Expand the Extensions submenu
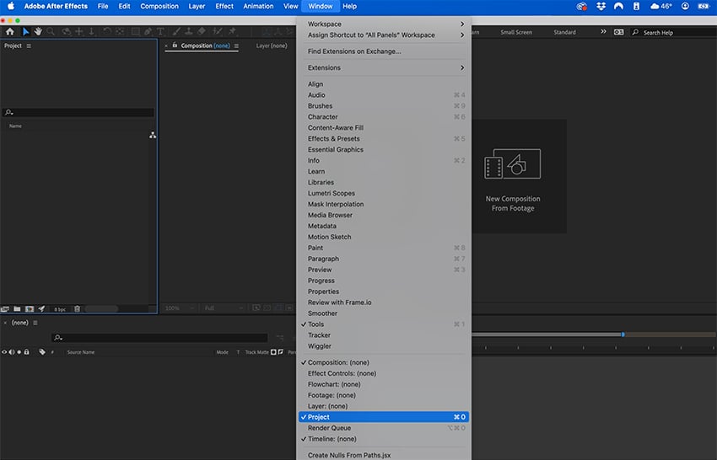Screen dimensions: 717x460 pos(383,67)
